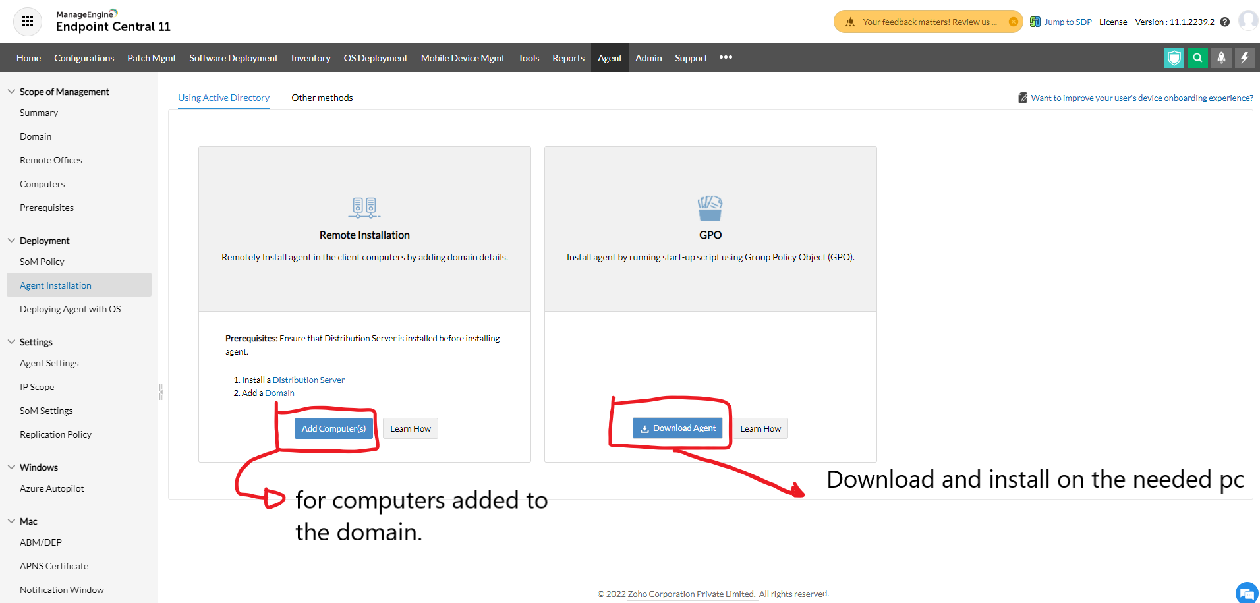
Task: Open the rocket quick launch icon
Action: click(x=1221, y=58)
